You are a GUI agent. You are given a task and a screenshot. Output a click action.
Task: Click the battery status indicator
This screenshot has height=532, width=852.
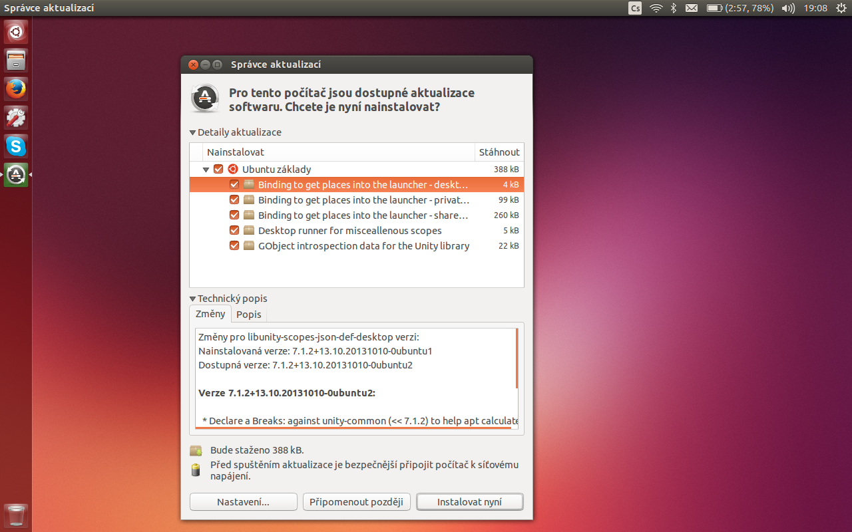coord(740,8)
